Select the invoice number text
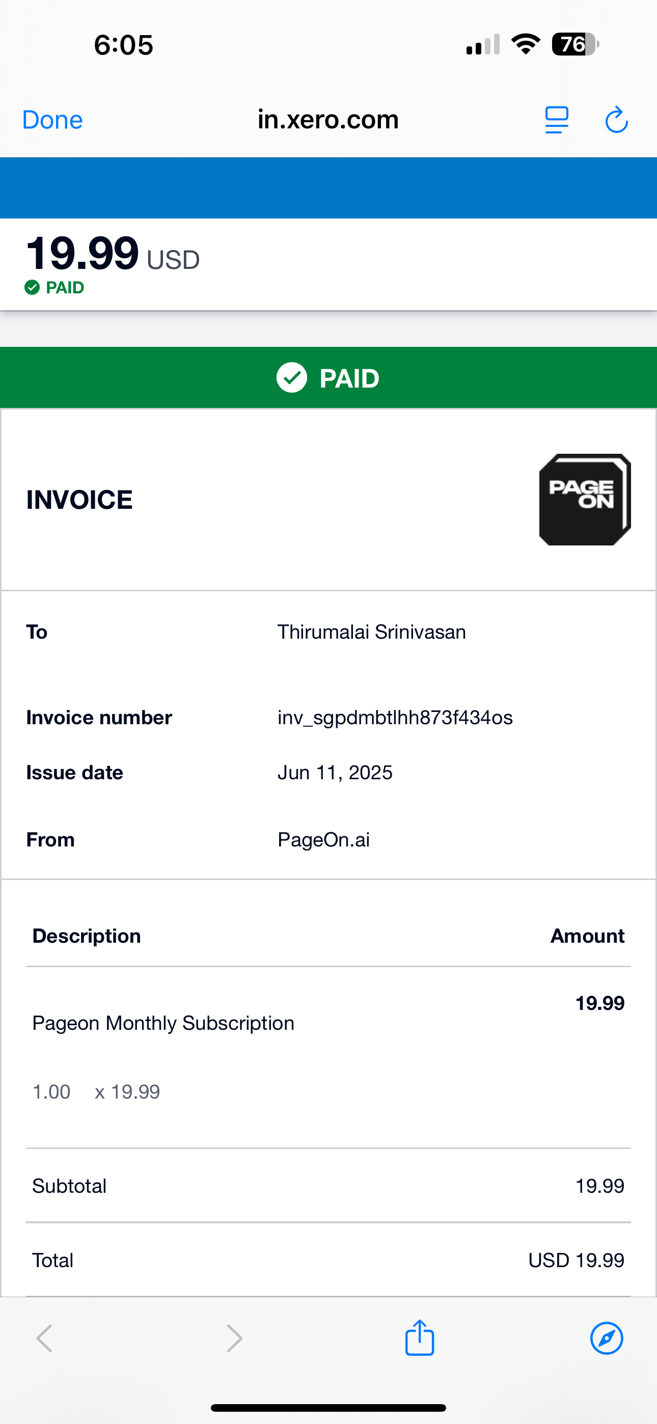The image size is (657, 1424). [395, 718]
